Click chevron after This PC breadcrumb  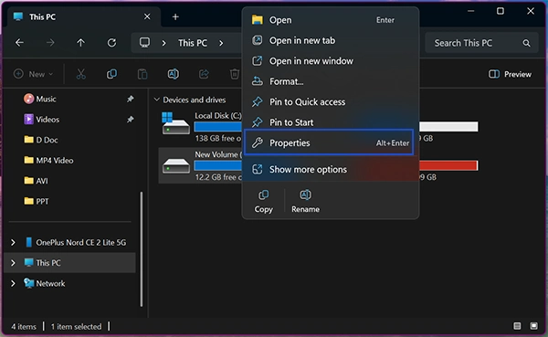221,43
